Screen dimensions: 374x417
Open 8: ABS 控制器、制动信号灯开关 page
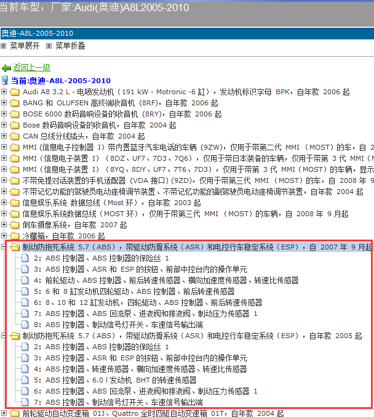(118, 325)
